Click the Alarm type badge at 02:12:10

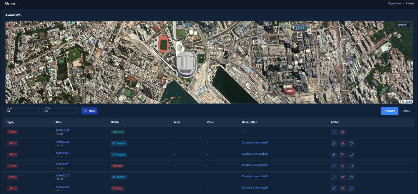coord(13,132)
